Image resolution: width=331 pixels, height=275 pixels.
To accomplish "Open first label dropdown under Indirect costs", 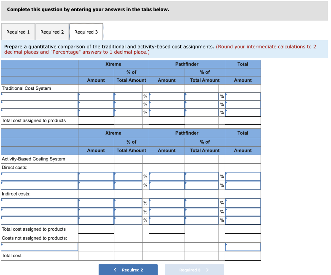I will click(39, 203).
